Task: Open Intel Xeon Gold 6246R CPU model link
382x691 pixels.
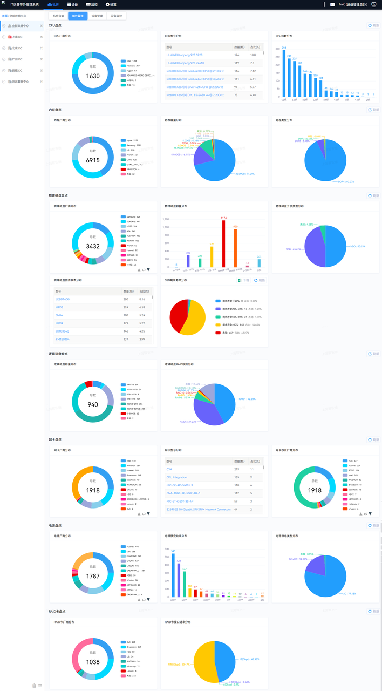Action: (x=195, y=79)
